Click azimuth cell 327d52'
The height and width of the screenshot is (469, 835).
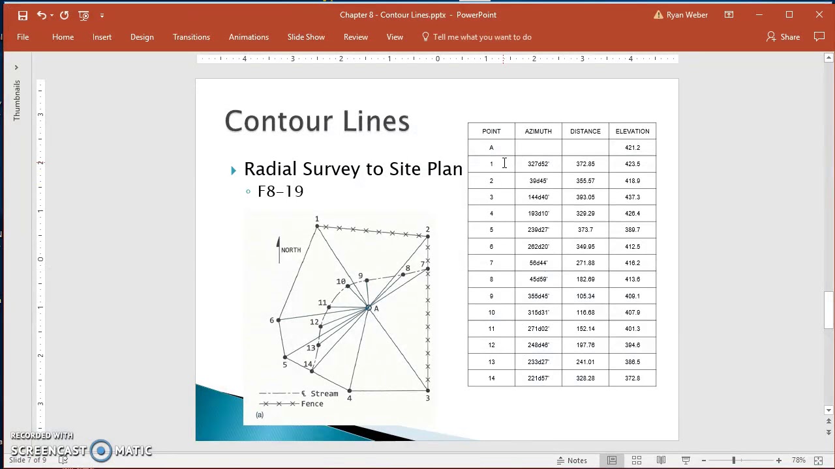tap(538, 164)
